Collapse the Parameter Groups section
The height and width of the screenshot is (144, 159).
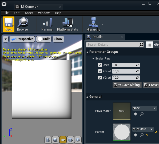tap(88, 52)
